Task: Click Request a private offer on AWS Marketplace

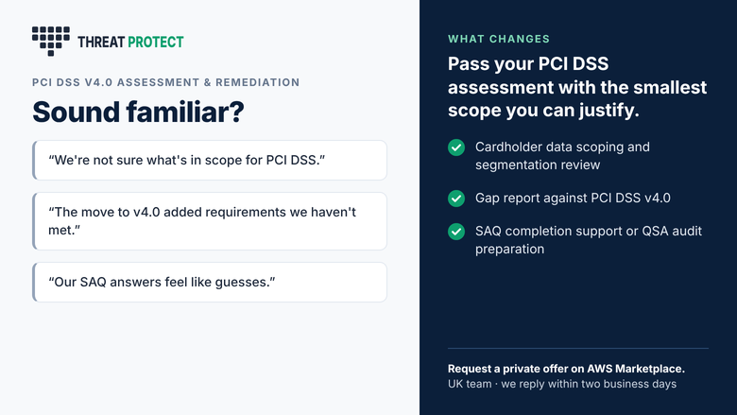Action: [566, 369]
